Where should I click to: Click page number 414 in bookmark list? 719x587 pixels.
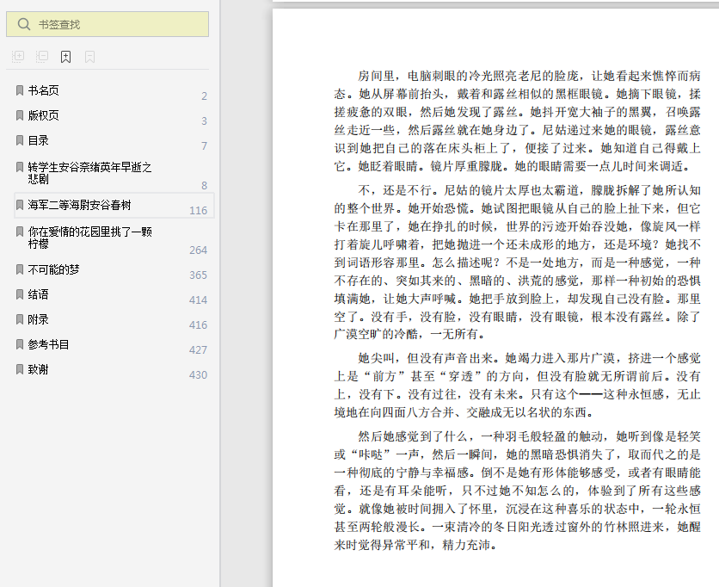pyautogui.click(x=198, y=300)
